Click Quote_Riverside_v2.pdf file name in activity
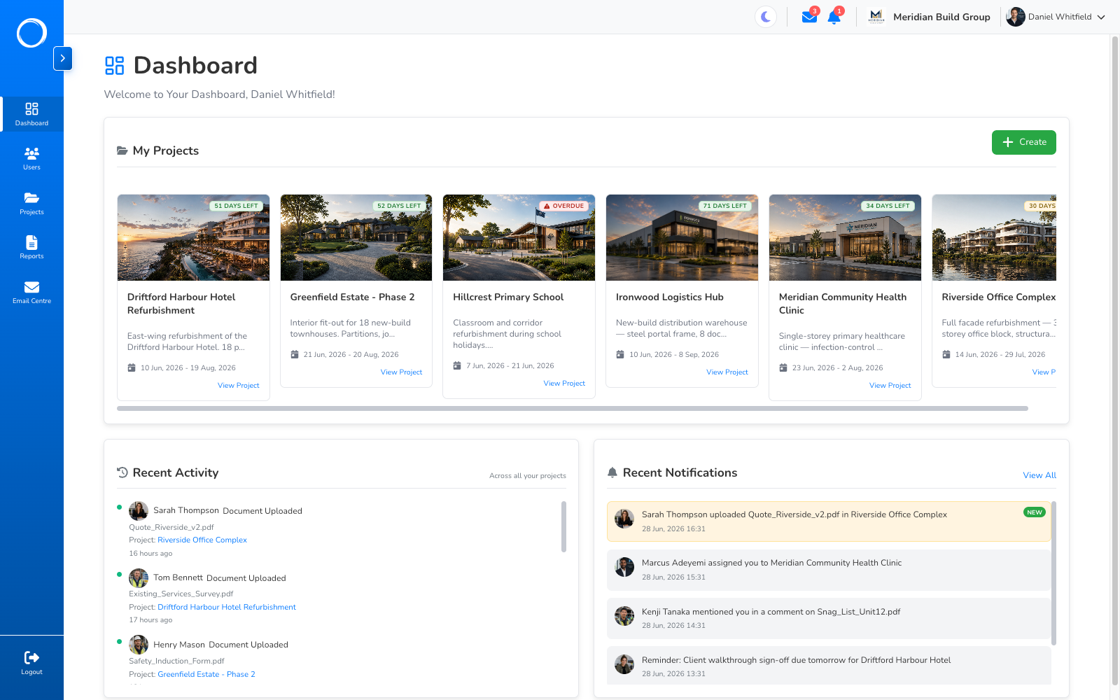 (171, 527)
